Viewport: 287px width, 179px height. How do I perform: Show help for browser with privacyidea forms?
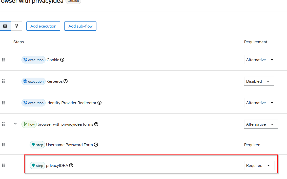coord(96,124)
